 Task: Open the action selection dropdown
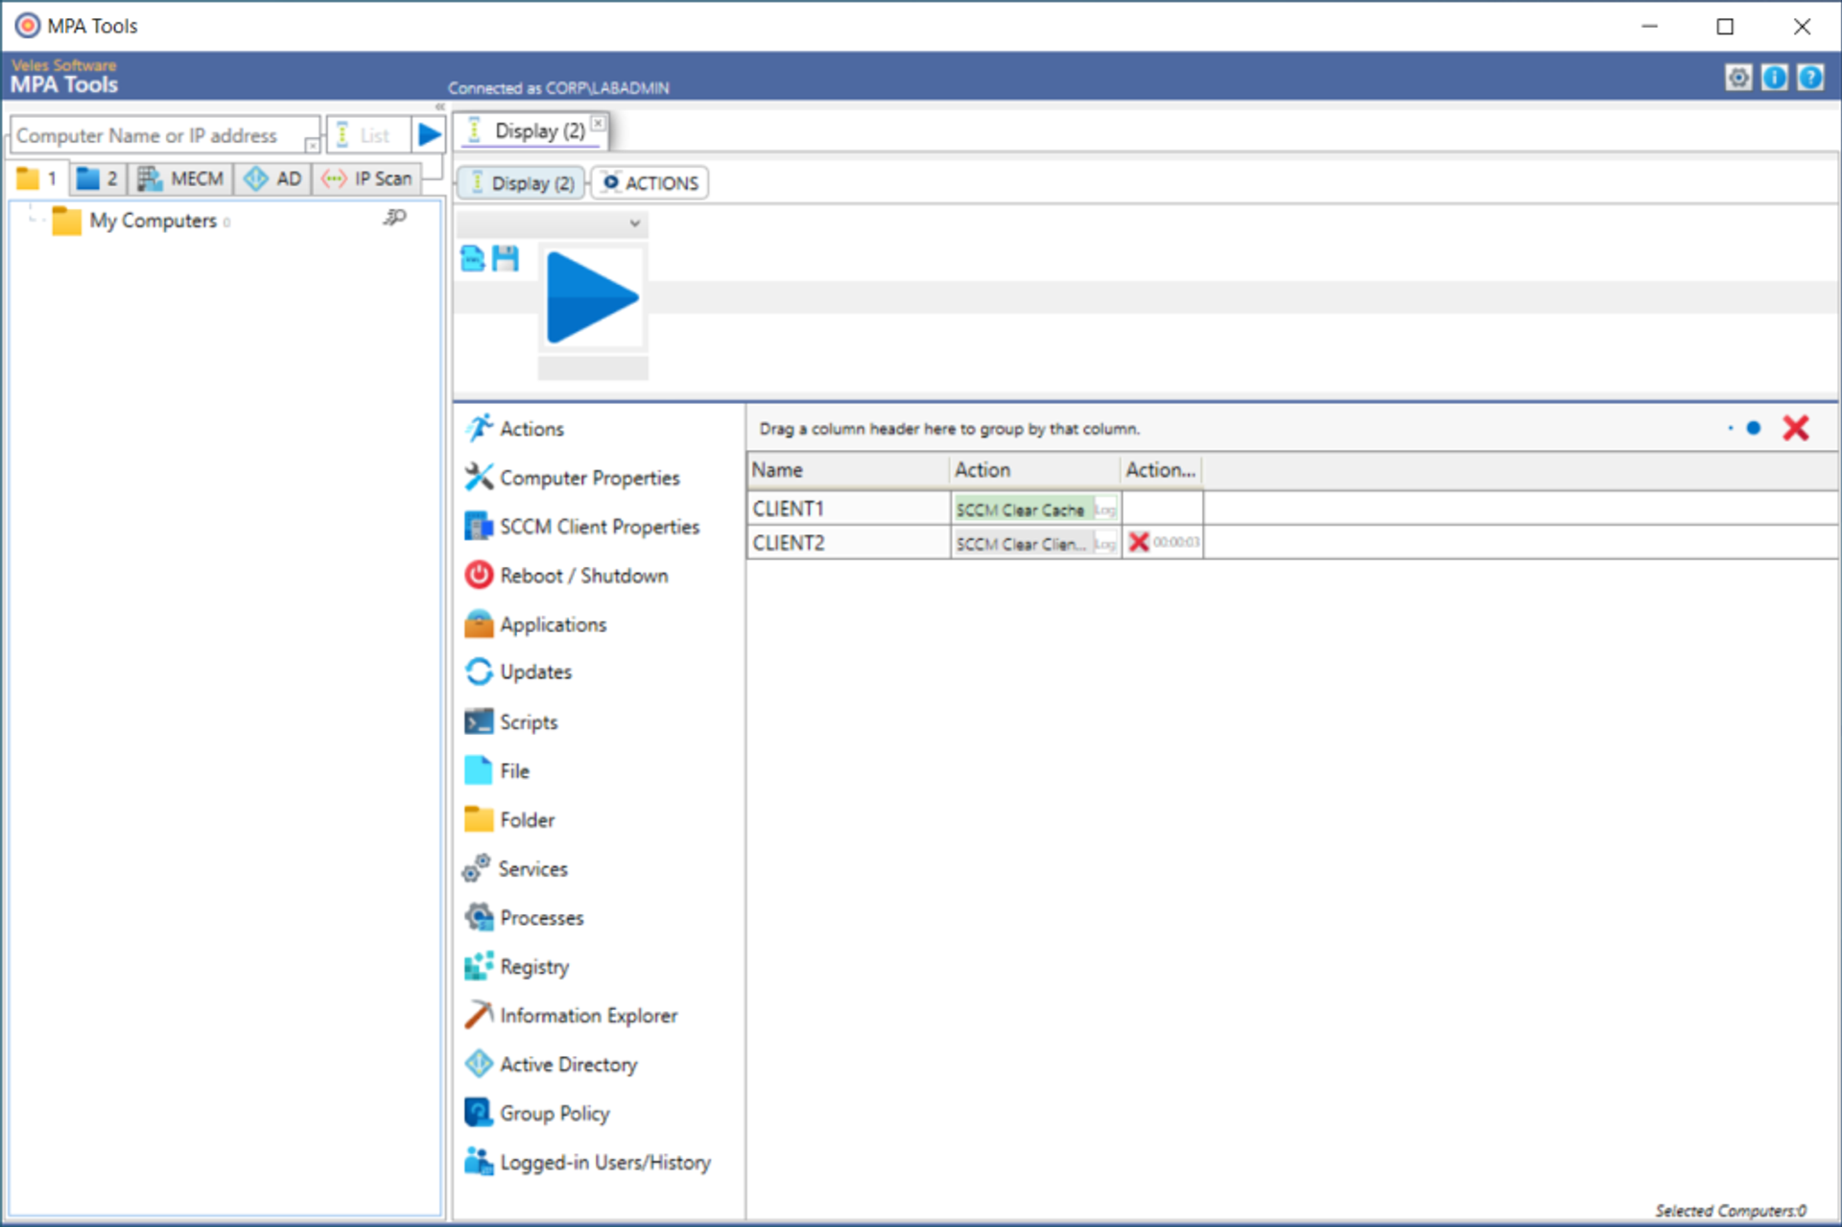coord(552,224)
